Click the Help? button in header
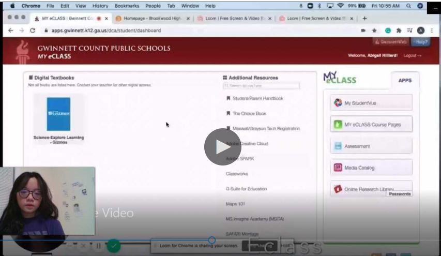 421,42
